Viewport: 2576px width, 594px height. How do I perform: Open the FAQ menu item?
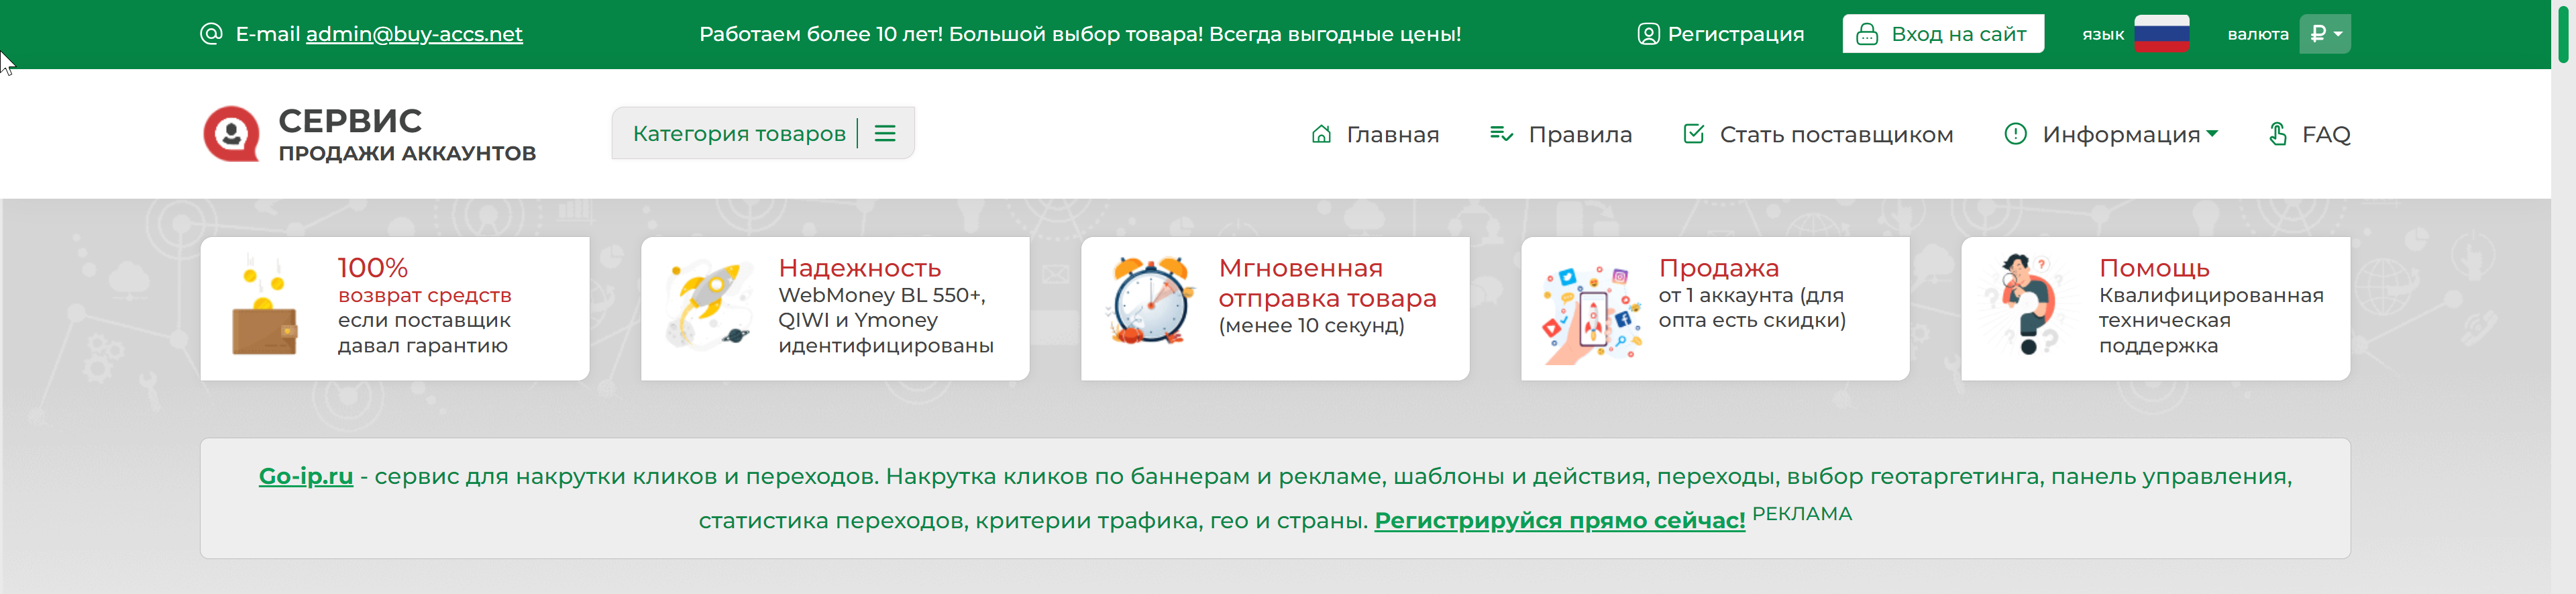[2309, 134]
